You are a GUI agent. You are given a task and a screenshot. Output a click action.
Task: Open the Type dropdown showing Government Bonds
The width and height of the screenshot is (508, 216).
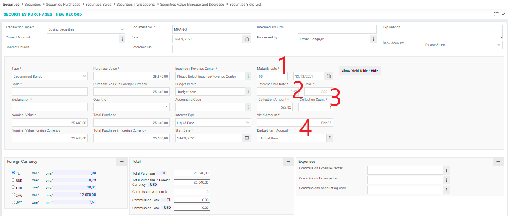point(50,77)
